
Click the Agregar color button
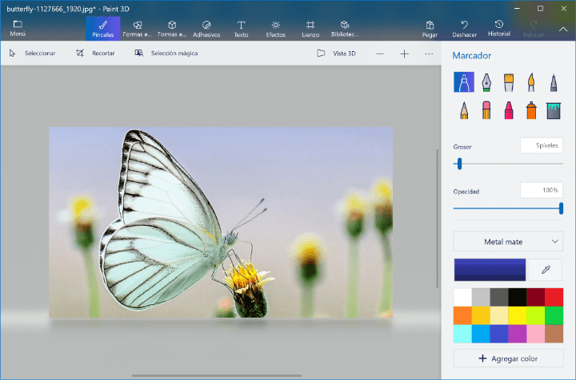click(508, 358)
